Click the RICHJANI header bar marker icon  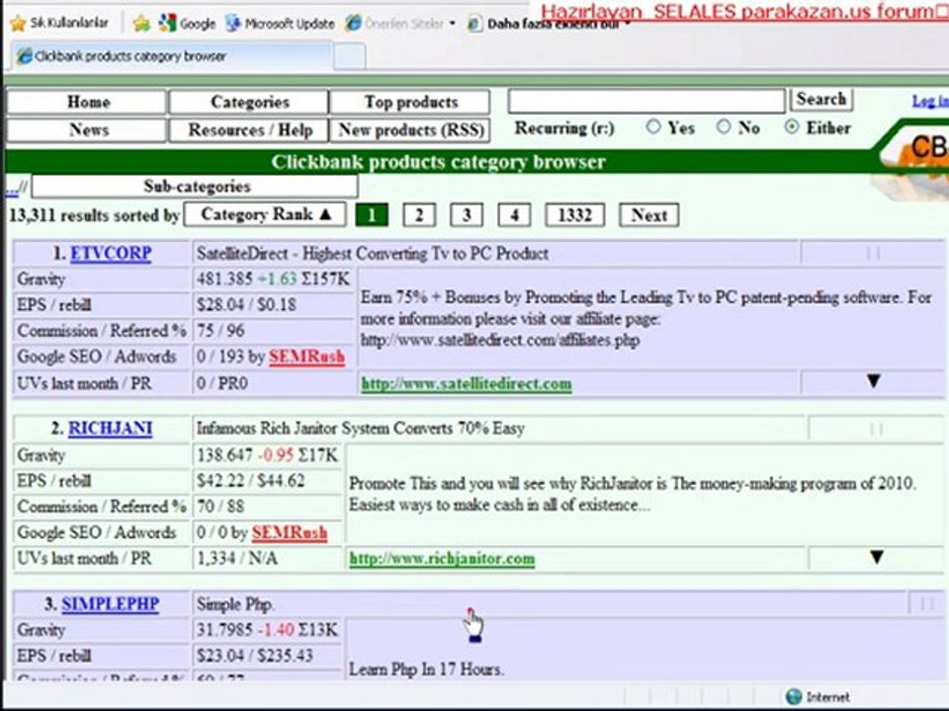pyautogui.click(x=876, y=429)
